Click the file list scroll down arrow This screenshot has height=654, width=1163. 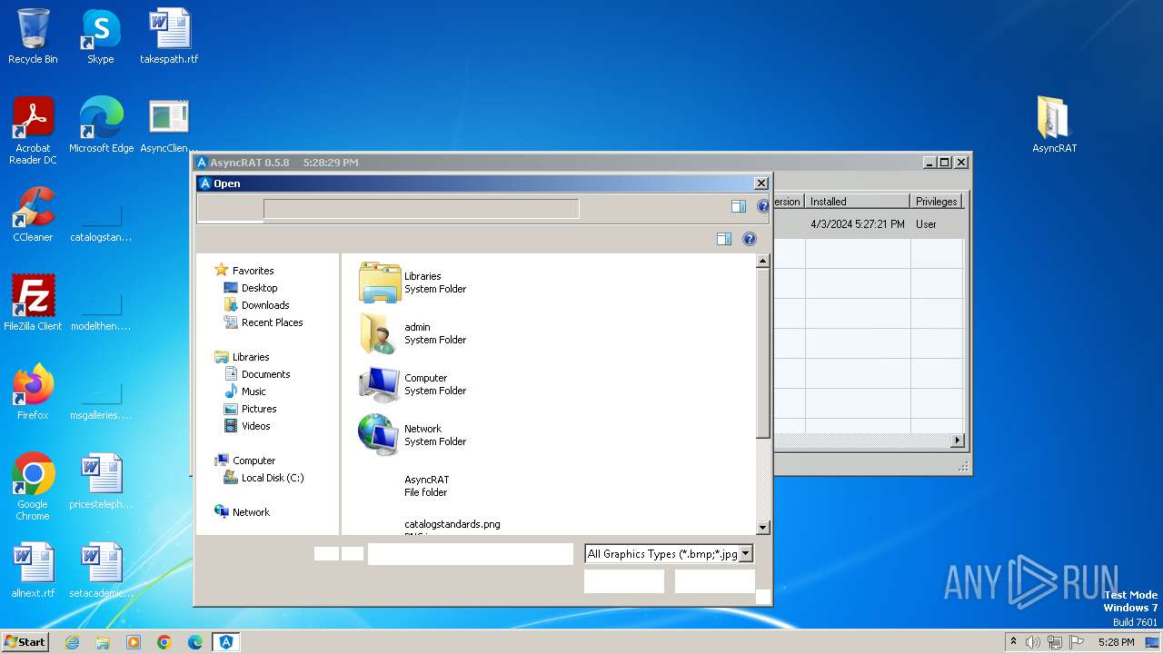click(x=762, y=527)
